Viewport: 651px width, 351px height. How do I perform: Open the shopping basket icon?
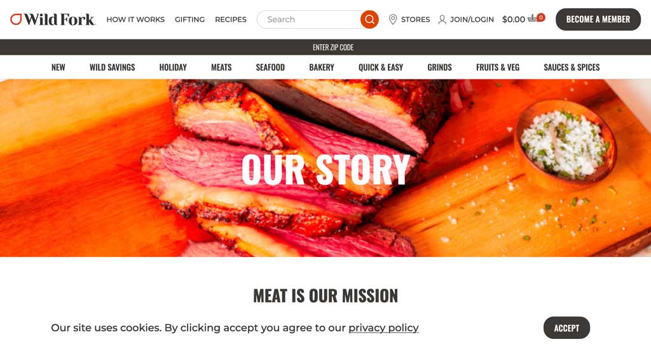pyautogui.click(x=532, y=18)
